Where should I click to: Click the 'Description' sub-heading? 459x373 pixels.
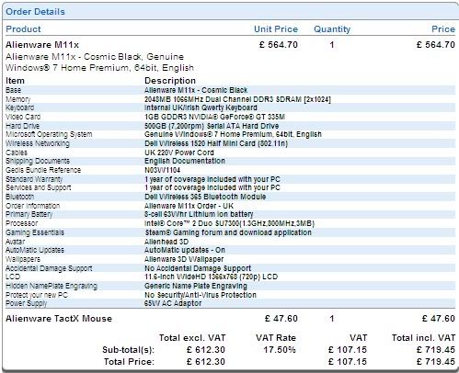(170, 81)
